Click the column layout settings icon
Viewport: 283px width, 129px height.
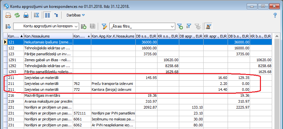coord(92,26)
